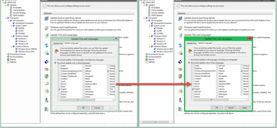Collapse WSUS-NEW server node
The height and width of the screenshot is (128, 277).
141,2
